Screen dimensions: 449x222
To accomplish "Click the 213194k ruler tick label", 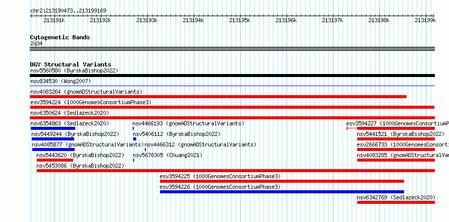I will (193, 20).
